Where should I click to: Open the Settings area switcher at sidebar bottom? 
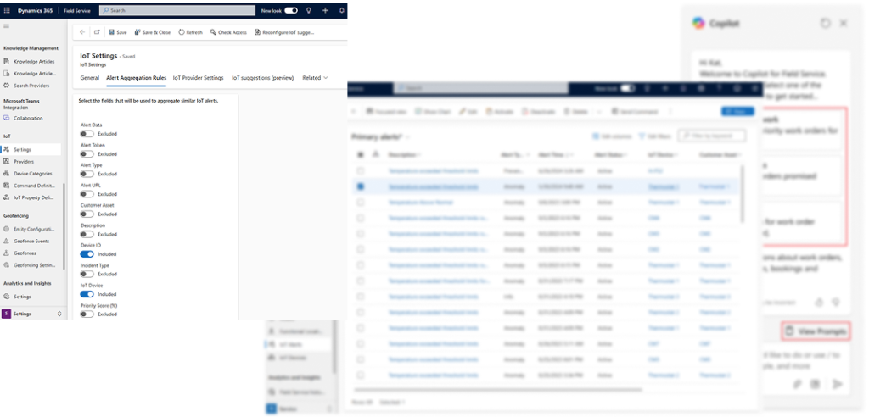point(32,314)
